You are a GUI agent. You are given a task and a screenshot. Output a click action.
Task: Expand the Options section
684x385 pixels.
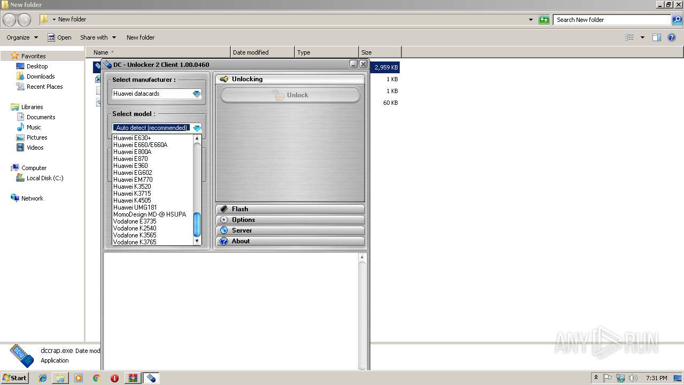click(x=290, y=220)
